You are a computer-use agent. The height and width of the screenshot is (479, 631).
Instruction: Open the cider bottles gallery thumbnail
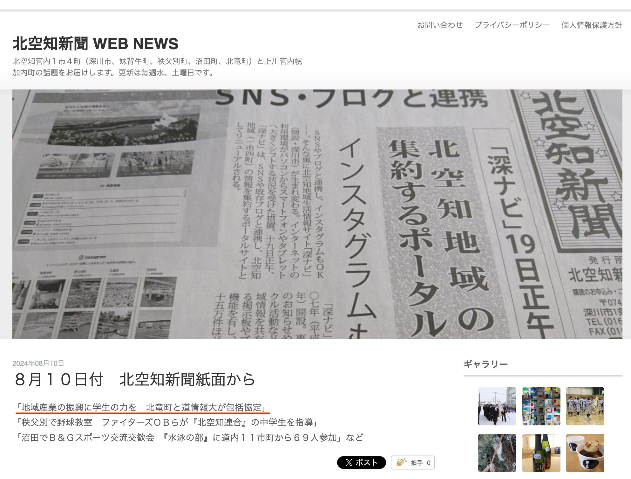(x=541, y=452)
